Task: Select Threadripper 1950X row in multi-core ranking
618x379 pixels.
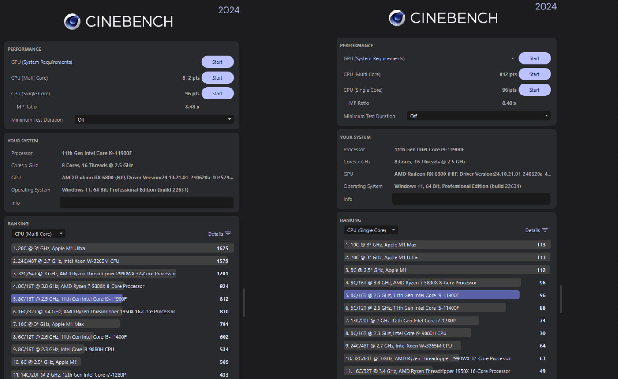Action: coord(122,312)
